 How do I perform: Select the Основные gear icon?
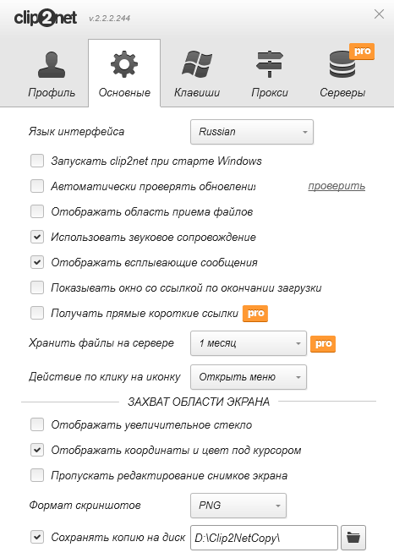(124, 64)
